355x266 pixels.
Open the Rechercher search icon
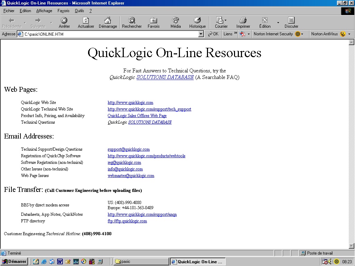point(132,21)
